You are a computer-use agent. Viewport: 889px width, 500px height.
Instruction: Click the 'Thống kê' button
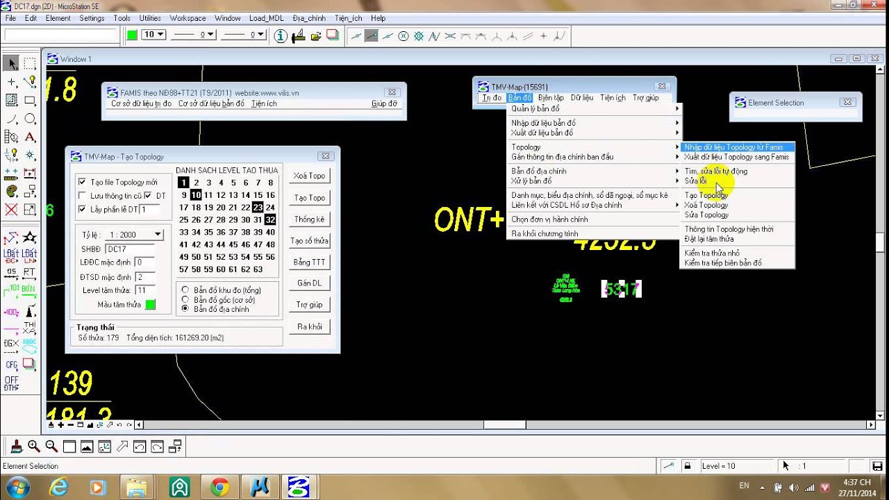point(309,219)
